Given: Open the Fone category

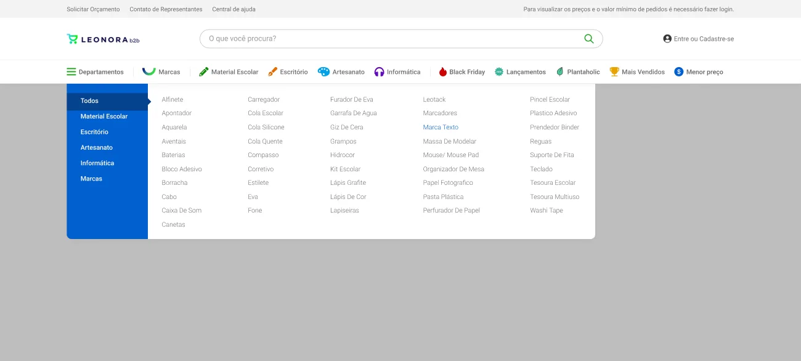Looking at the screenshot, I should pyautogui.click(x=255, y=211).
